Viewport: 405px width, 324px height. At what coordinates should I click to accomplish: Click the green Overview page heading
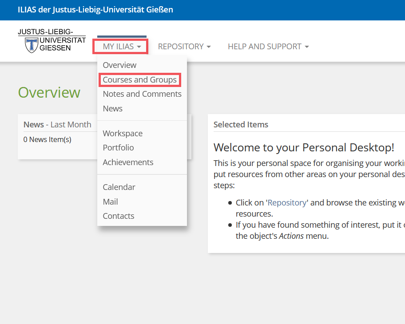49,93
